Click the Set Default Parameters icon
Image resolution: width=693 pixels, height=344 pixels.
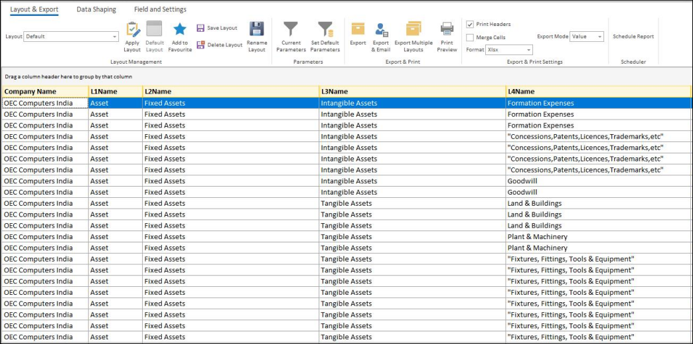325,30
